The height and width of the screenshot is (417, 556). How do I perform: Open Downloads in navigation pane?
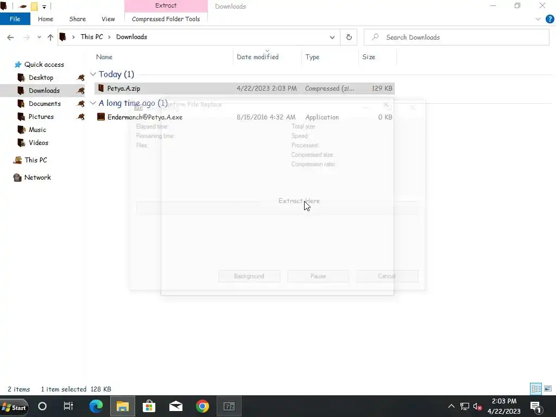[x=44, y=91]
